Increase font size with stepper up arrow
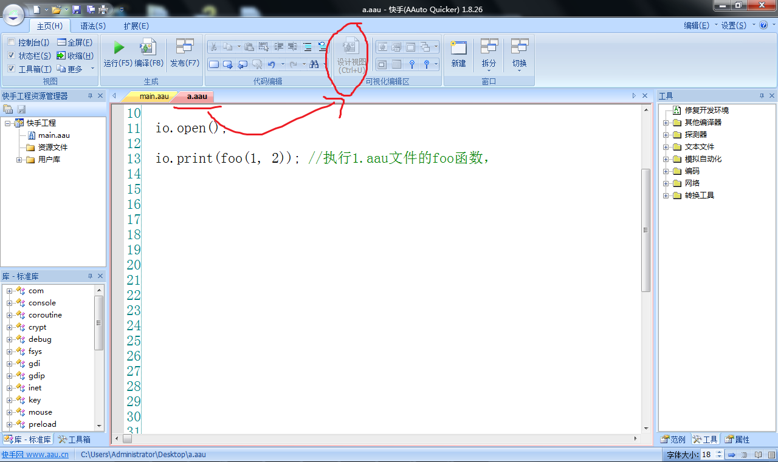The image size is (778, 462). (x=720, y=452)
